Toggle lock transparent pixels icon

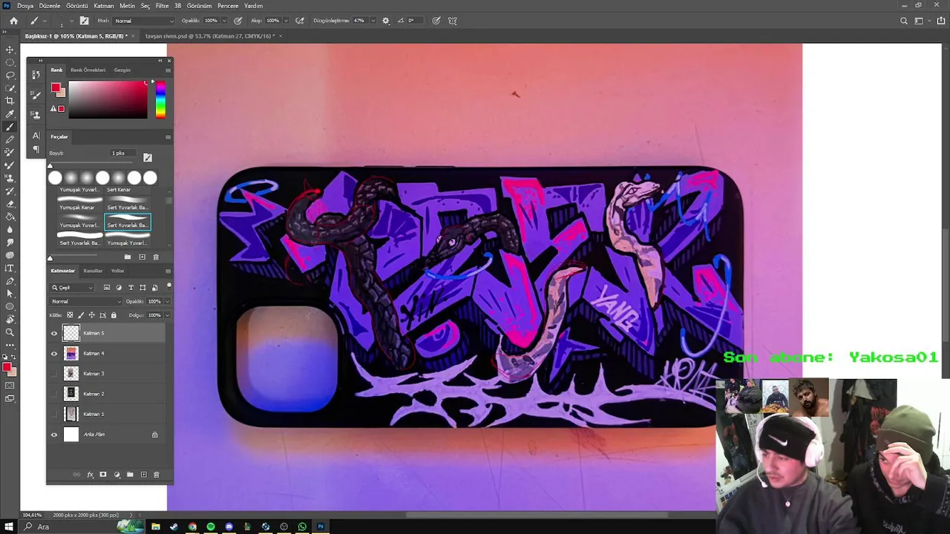(70, 315)
